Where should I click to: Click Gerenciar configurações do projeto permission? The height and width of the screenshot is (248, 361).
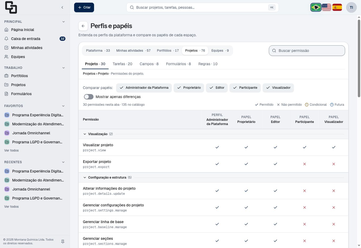pyautogui.click(x=113, y=205)
